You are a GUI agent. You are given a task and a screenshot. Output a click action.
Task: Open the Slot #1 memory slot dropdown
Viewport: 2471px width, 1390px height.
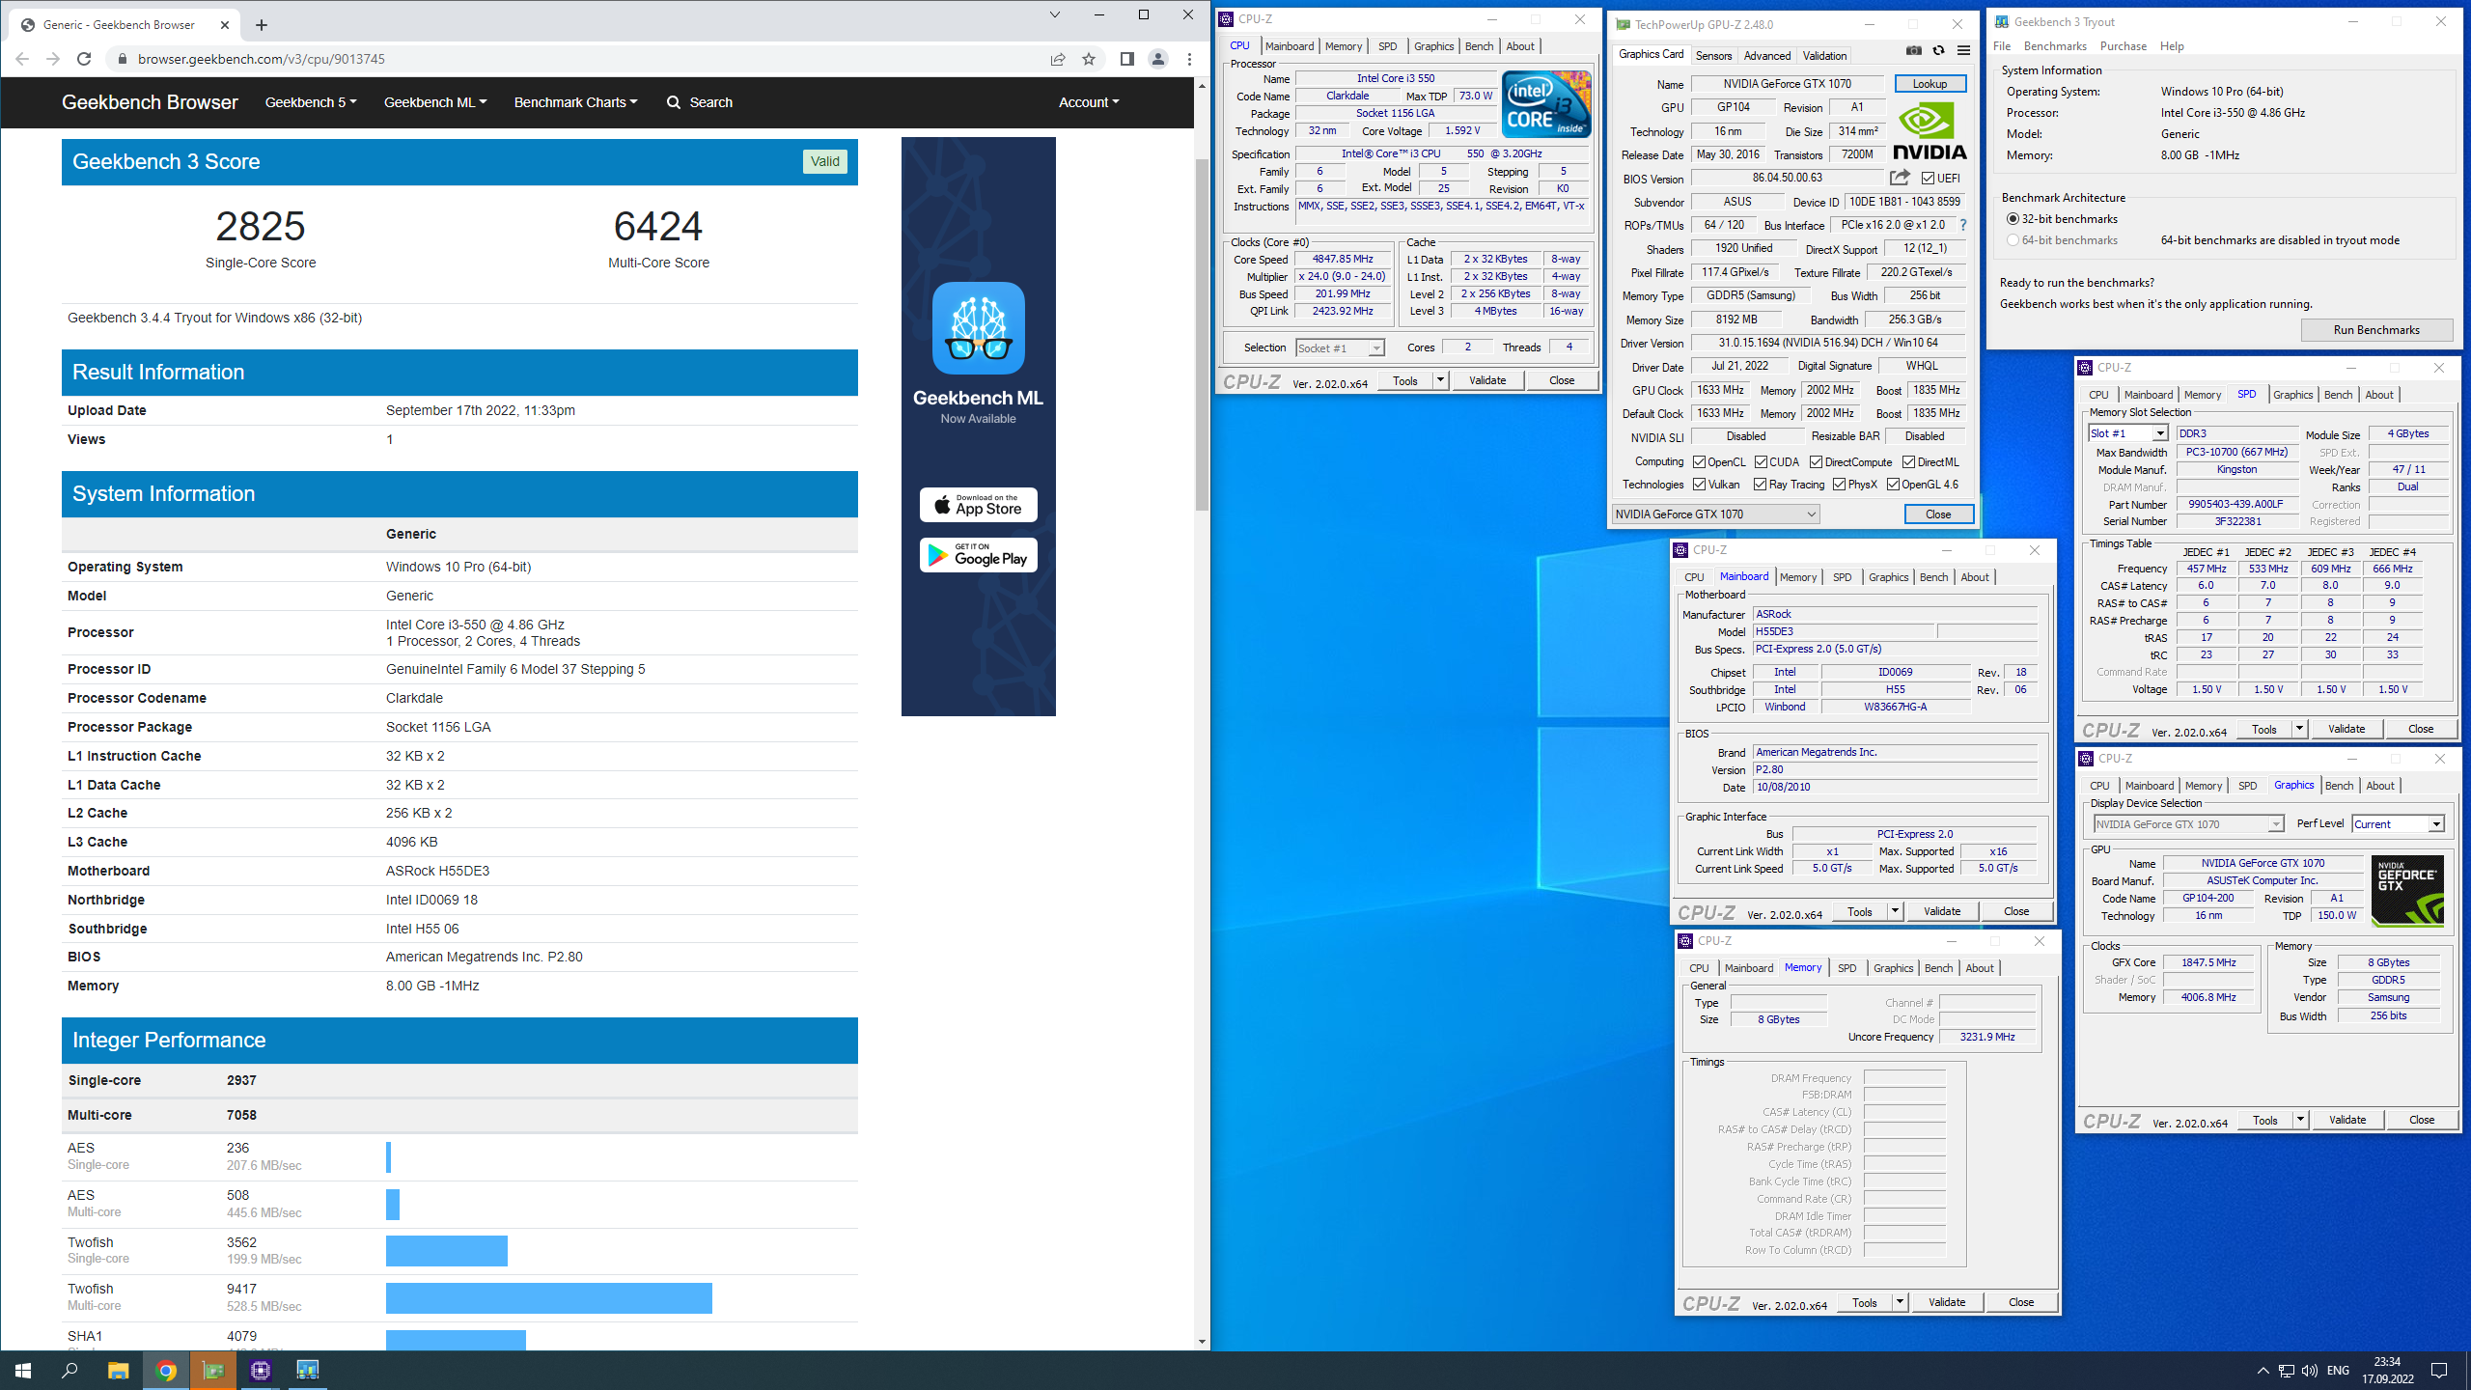pos(2126,434)
